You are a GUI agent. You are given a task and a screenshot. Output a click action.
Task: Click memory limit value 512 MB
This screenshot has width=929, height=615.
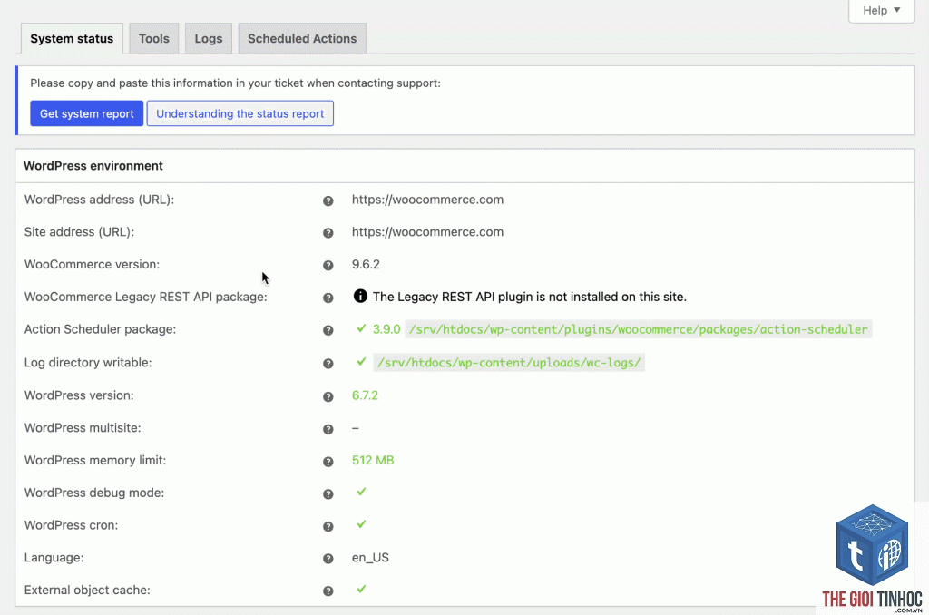[x=373, y=461]
